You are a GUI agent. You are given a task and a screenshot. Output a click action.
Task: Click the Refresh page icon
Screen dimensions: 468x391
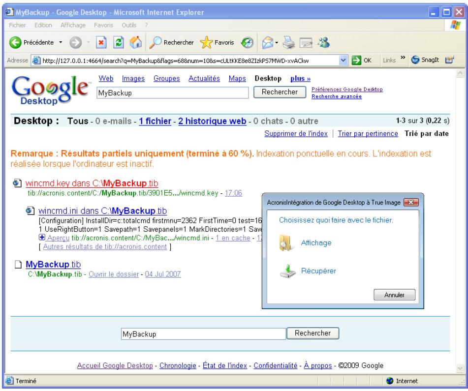point(119,42)
